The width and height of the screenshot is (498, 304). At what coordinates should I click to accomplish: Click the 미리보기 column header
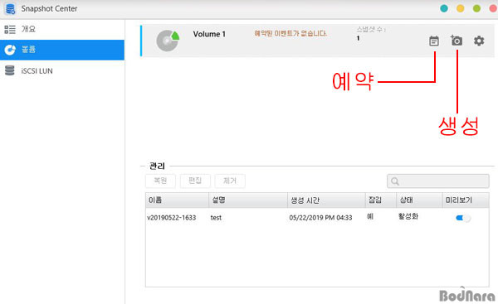(x=466, y=200)
